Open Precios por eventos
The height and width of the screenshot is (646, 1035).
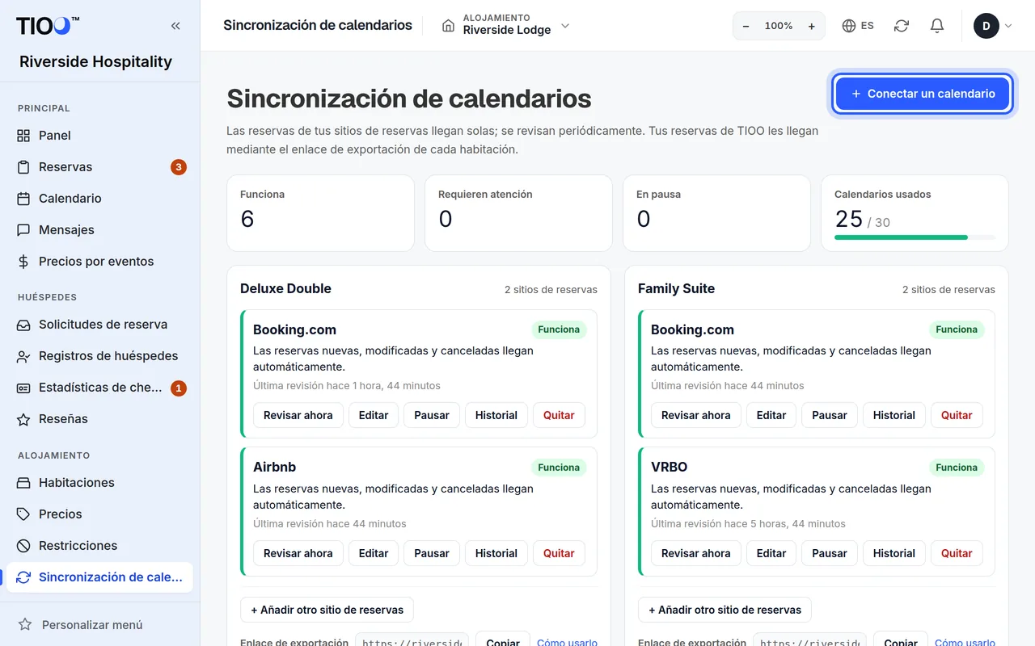pos(100,262)
